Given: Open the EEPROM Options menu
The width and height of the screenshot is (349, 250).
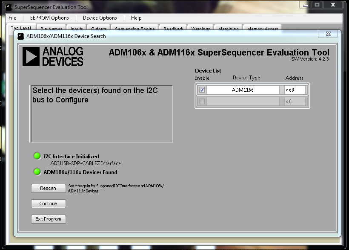Looking at the screenshot, I should pos(49,18).
